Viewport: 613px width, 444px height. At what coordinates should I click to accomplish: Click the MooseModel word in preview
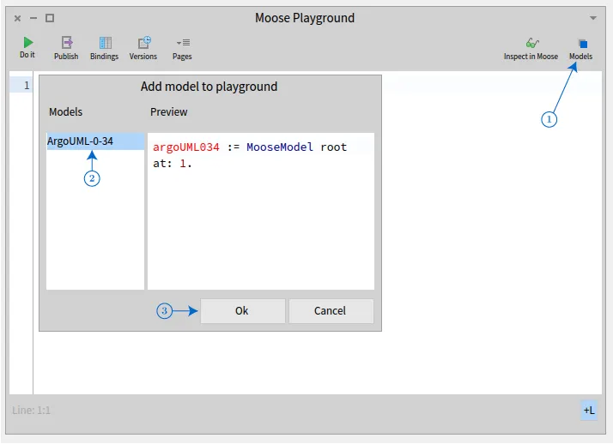click(280, 147)
